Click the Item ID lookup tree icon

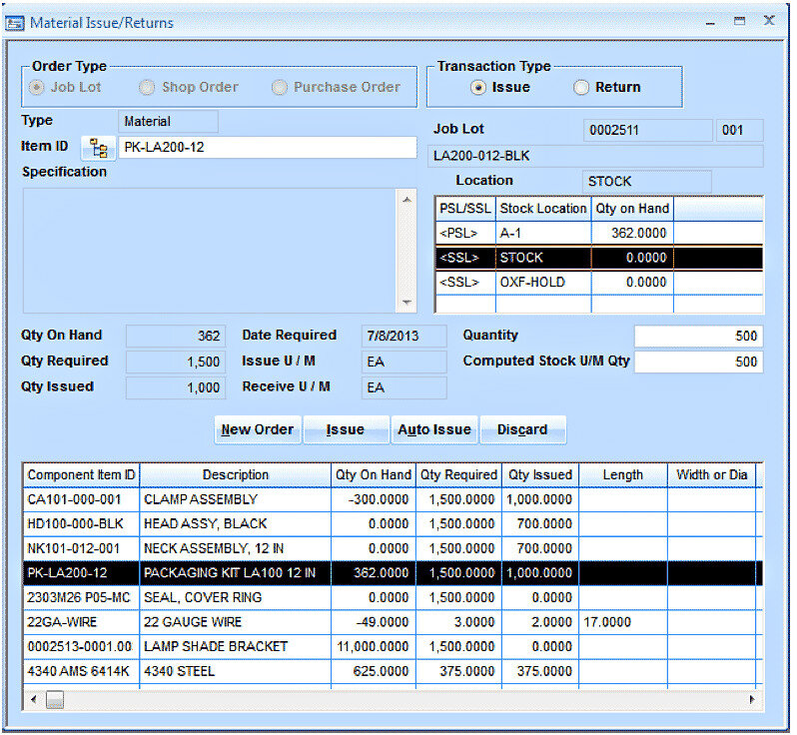(x=98, y=148)
